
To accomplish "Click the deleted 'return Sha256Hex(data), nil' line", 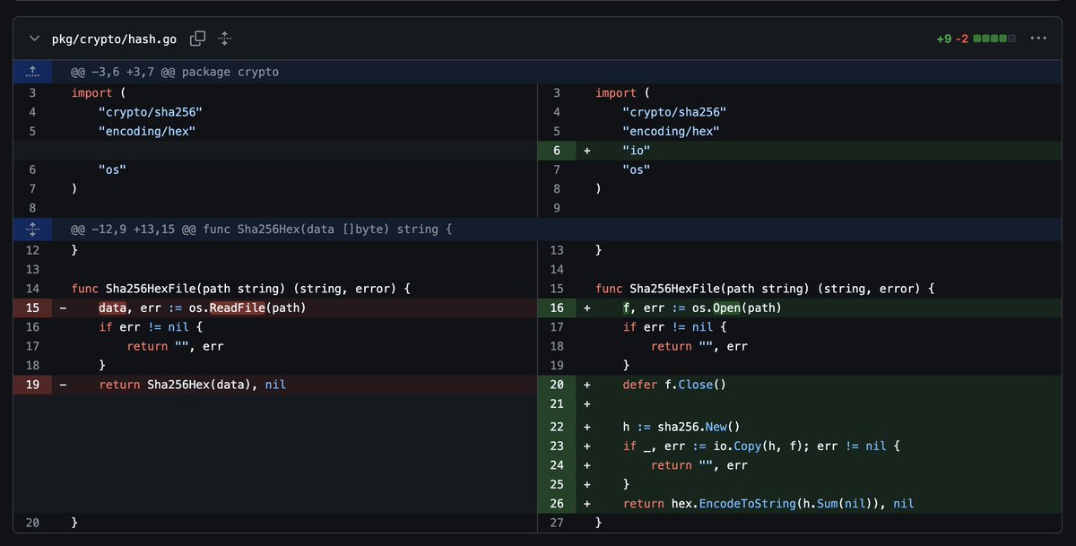I will (295, 385).
